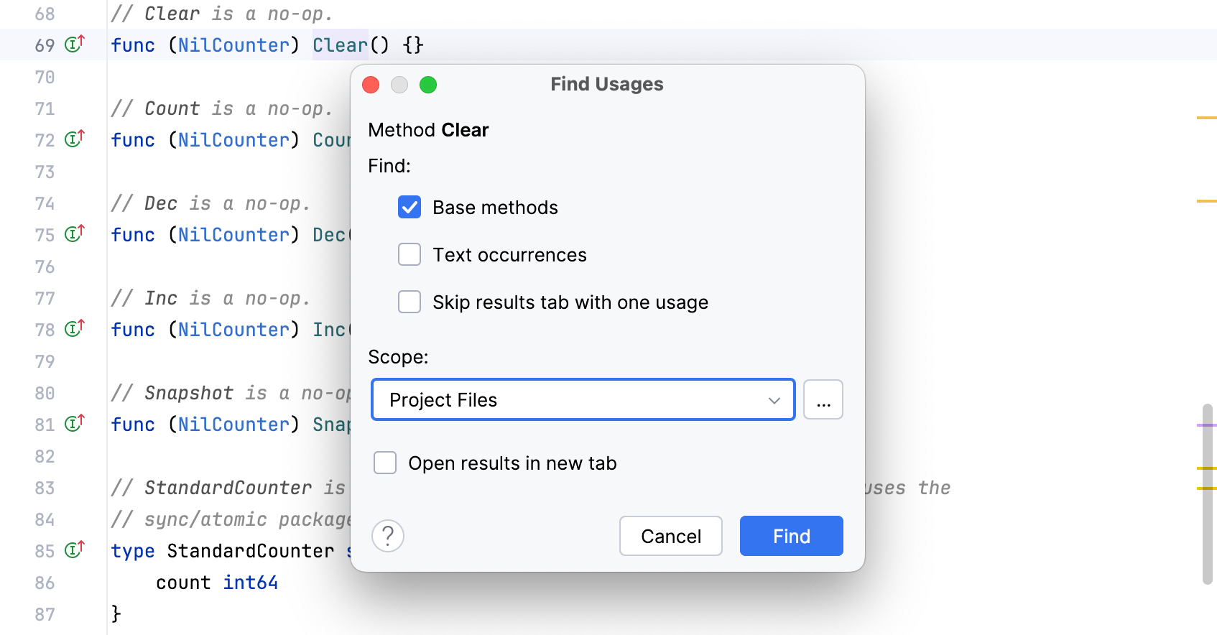The width and height of the screenshot is (1217, 635).
Task: Click the Find button
Action: pos(791,536)
